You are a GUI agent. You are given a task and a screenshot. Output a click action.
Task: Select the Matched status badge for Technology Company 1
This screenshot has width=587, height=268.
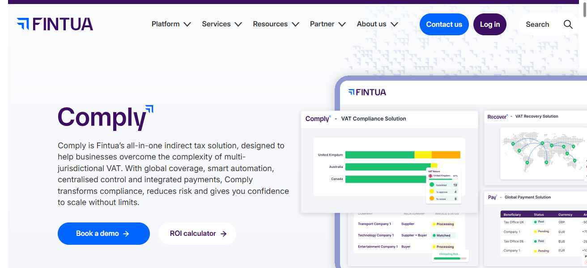[x=444, y=235]
